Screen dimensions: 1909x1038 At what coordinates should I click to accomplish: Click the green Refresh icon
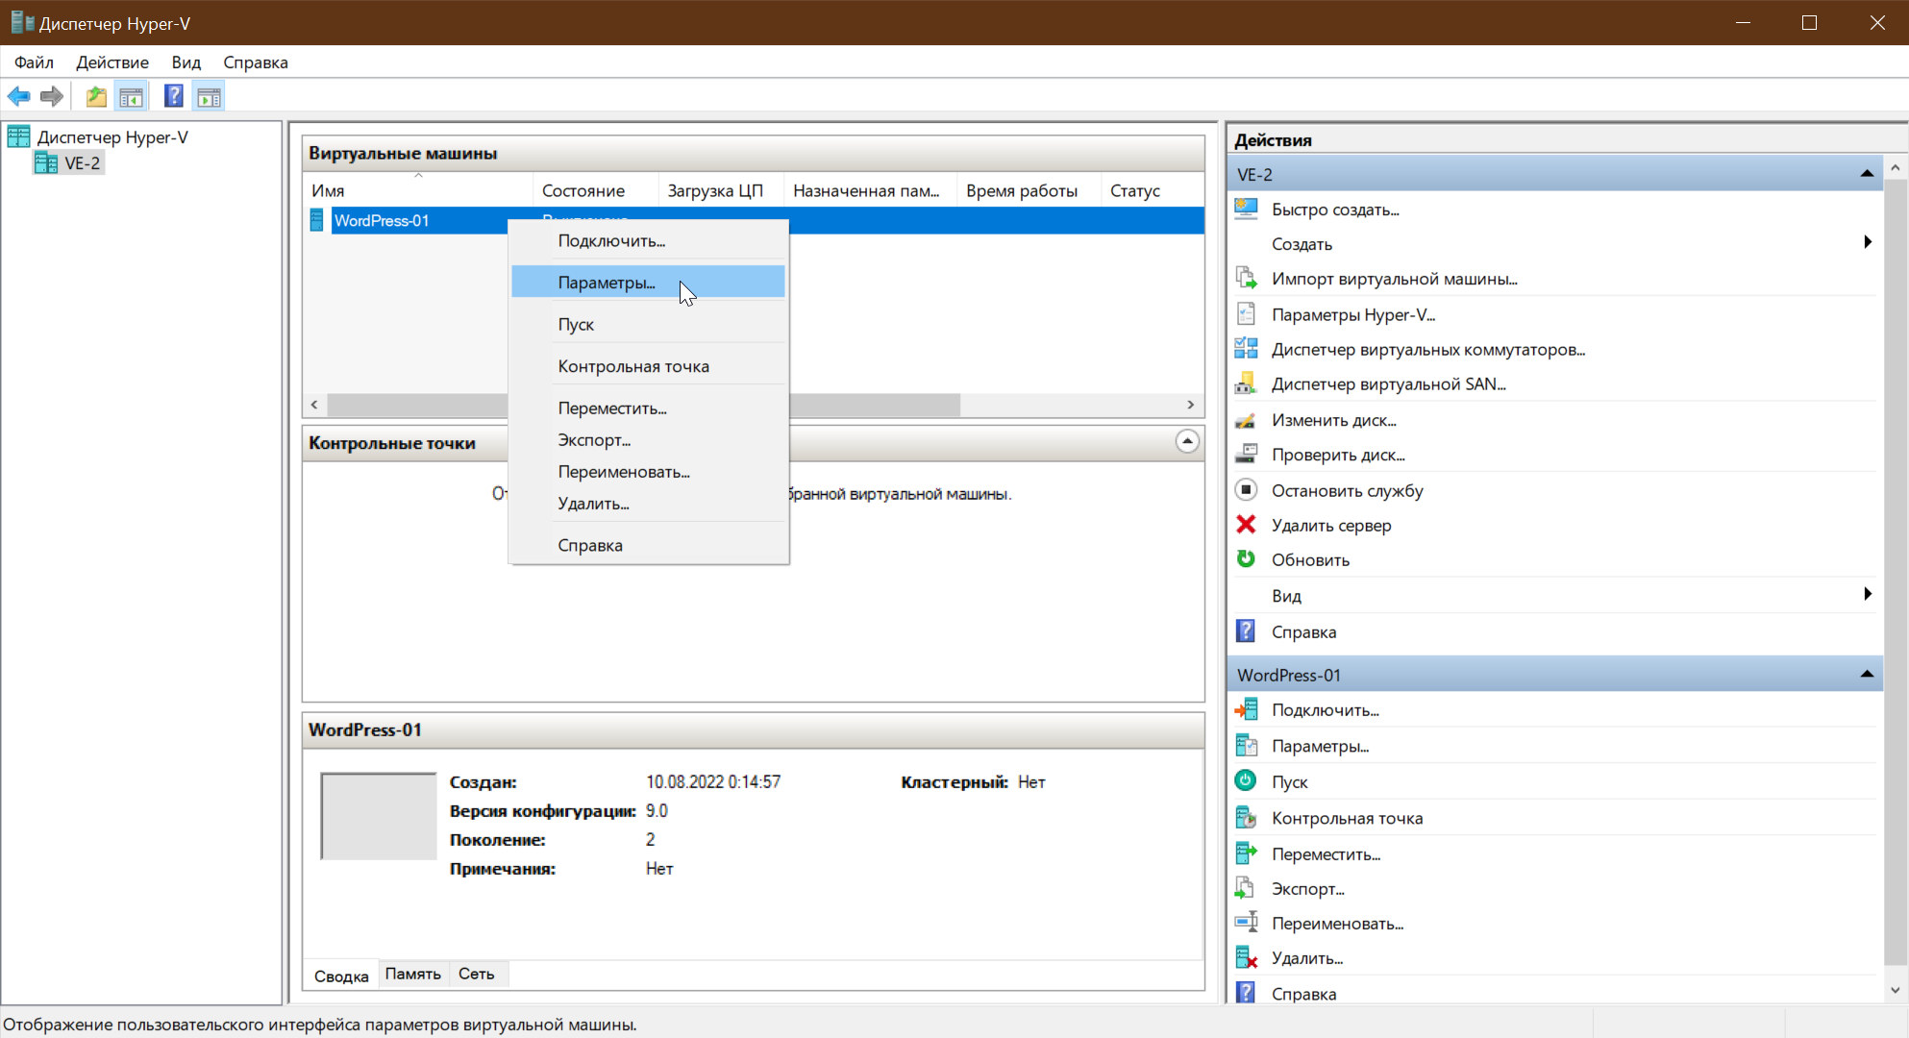[x=1246, y=559]
